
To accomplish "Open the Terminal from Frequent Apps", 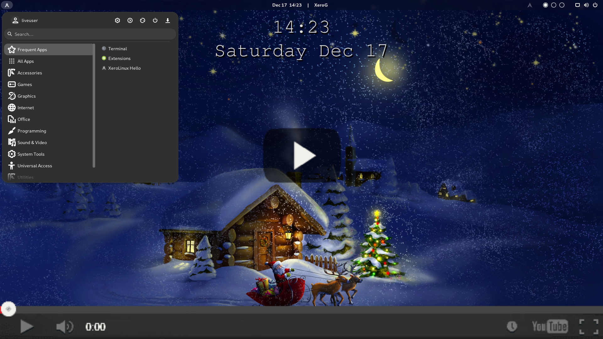I will 117,48.
